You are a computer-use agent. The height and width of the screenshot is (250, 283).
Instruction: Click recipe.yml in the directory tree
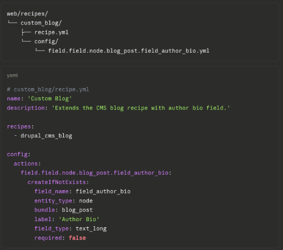51,32
